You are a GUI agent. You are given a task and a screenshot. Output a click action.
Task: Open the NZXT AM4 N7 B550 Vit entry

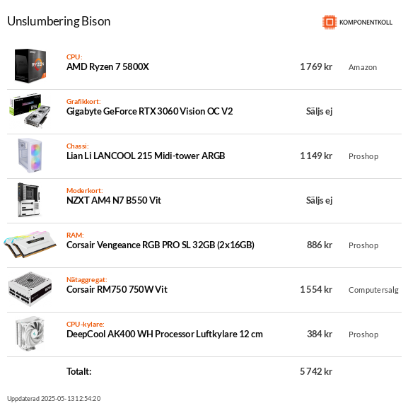[114, 200]
